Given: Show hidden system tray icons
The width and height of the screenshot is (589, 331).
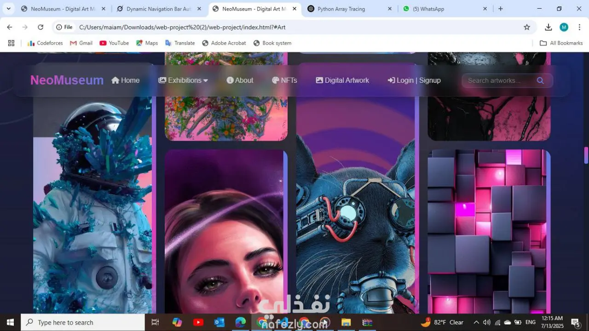Looking at the screenshot, I should (x=476, y=322).
